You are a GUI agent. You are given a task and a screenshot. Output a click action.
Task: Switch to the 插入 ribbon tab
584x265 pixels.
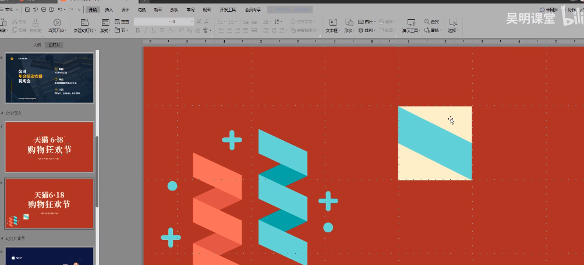pos(109,10)
